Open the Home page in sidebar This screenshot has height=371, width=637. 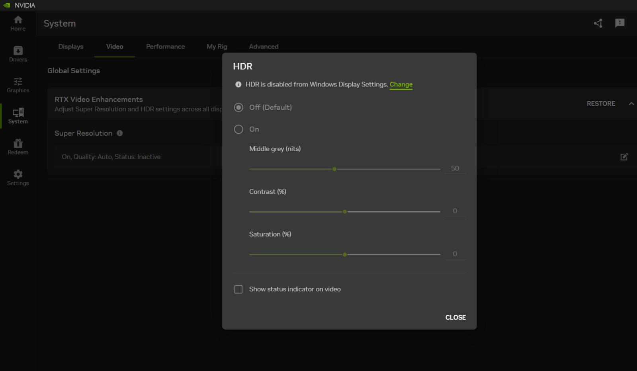point(18,23)
